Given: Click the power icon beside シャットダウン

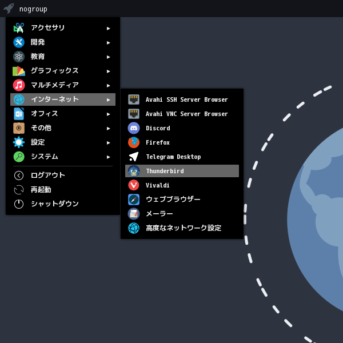Looking at the screenshot, I should (x=19, y=204).
